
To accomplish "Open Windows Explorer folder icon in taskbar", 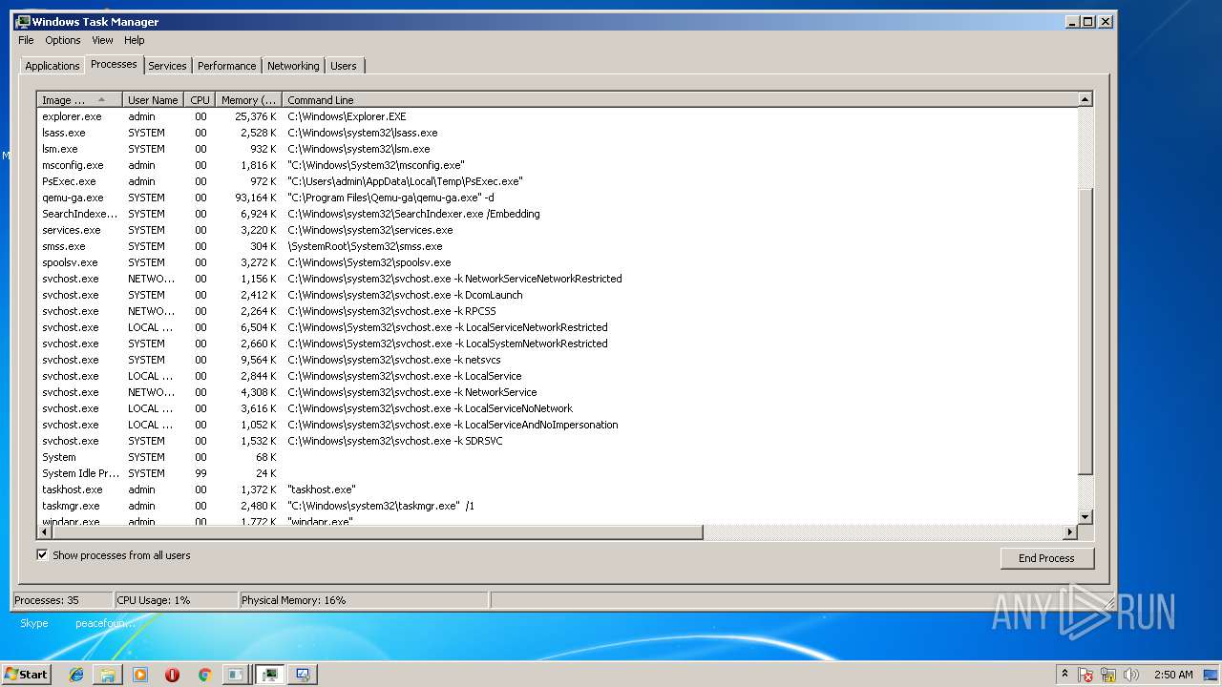I will 108,675.
